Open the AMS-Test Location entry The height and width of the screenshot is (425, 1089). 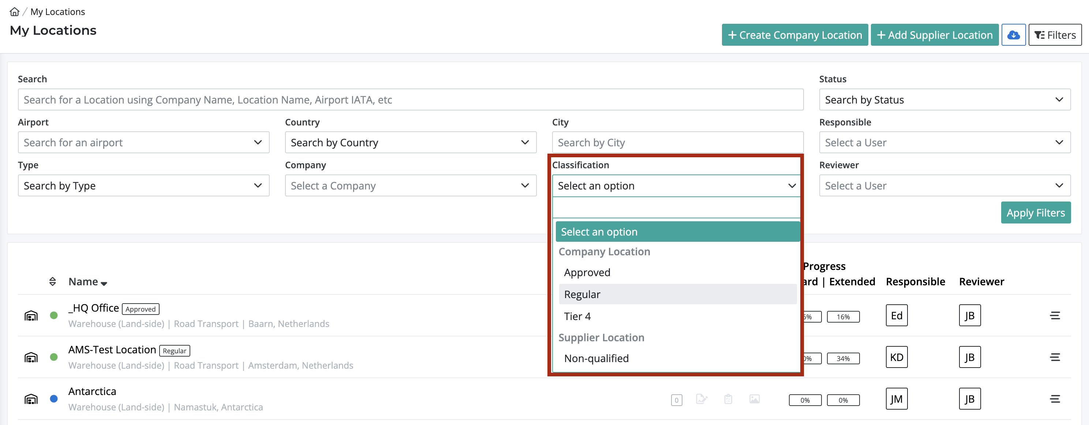[x=112, y=350]
